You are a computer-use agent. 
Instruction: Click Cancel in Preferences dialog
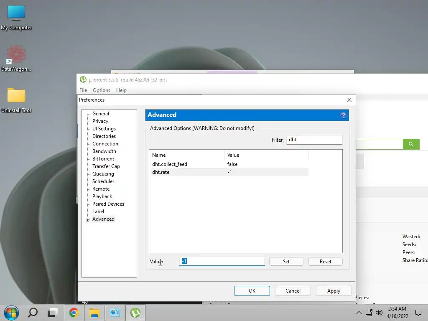(293, 291)
